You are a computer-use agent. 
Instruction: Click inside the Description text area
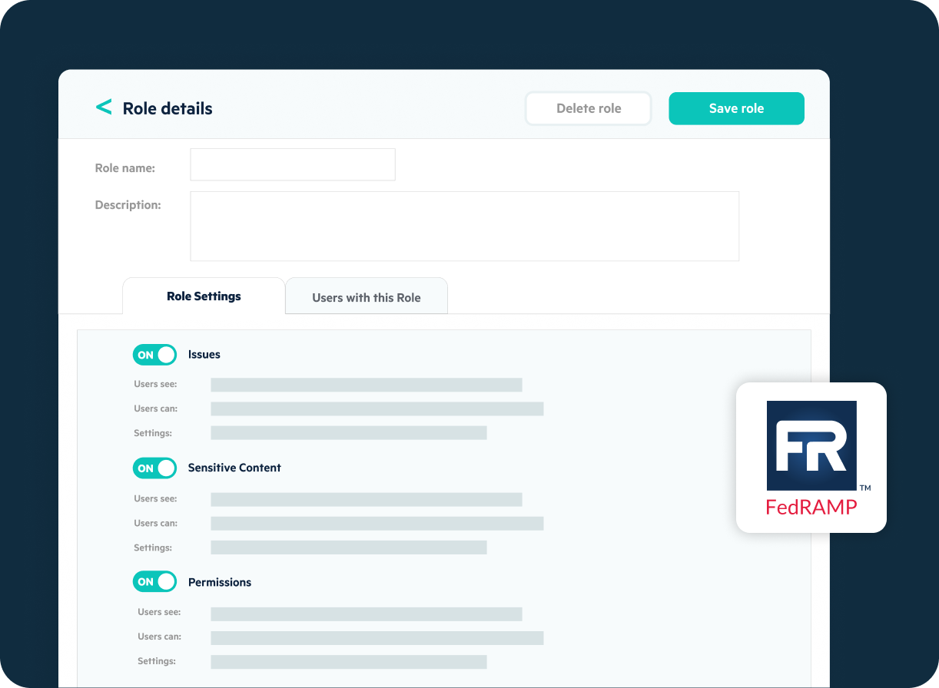[x=464, y=227]
